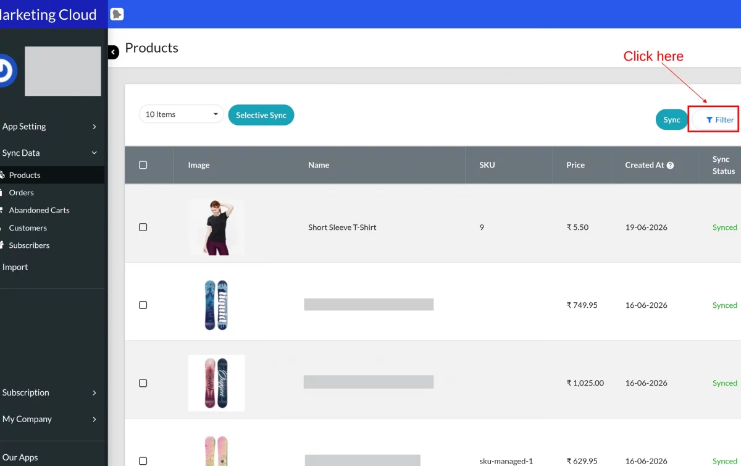Screen dimensions: 741x466
Task: Click the logo icon in top blue bar
Action: click(117, 14)
